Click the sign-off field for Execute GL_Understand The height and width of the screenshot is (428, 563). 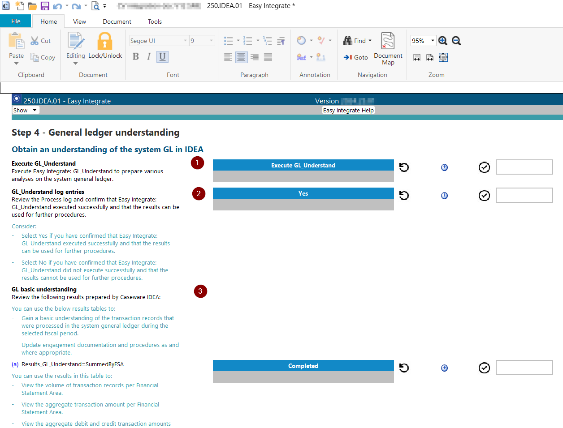point(524,167)
